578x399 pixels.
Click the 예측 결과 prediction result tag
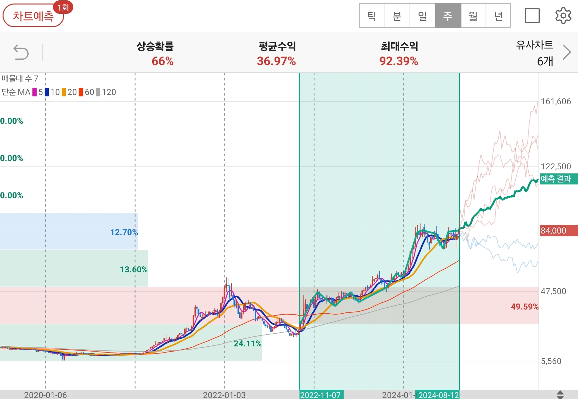click(558, 179)
